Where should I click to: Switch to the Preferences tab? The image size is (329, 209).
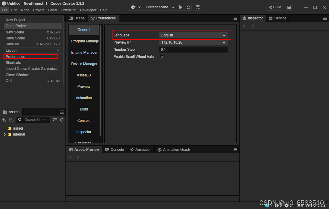click(103, 18)
